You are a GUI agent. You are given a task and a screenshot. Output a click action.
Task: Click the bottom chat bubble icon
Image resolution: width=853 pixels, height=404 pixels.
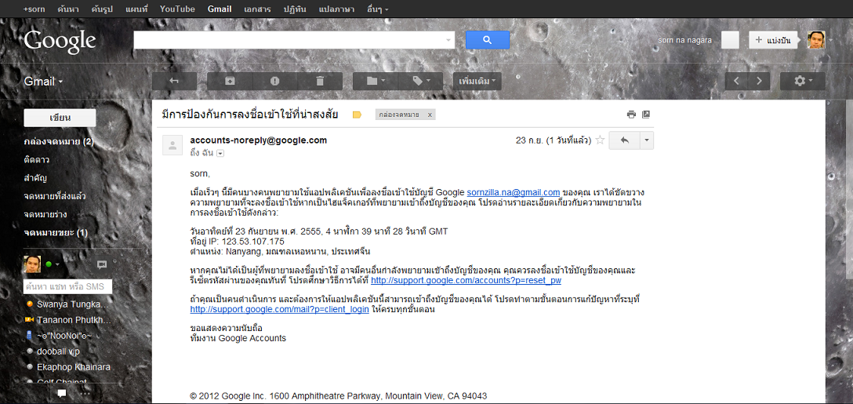(62, 393)
